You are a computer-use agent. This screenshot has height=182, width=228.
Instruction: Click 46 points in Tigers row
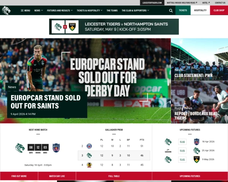coord(142,155)
